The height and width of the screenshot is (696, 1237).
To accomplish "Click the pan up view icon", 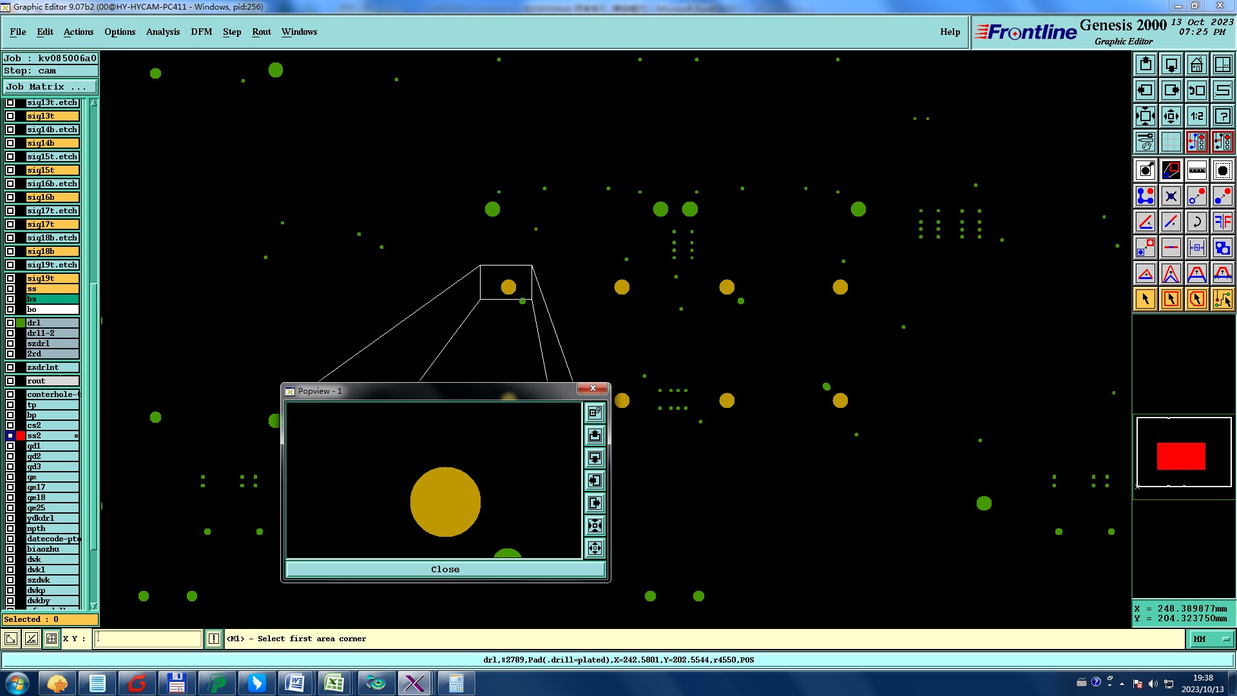I will click(1146, 64).
